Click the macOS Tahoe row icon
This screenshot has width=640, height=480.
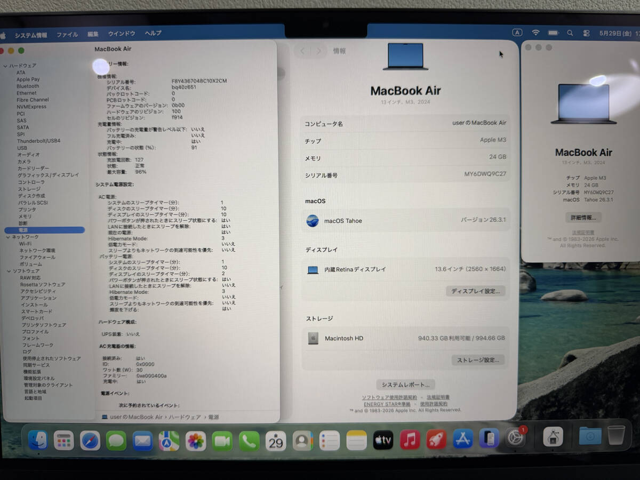coord(313,220)
